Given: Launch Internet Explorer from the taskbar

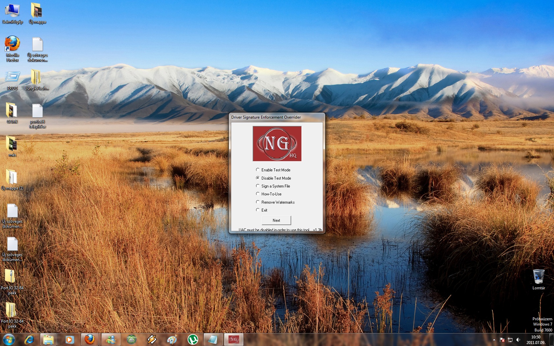Looking at the screenshot, I should (29, 339).
